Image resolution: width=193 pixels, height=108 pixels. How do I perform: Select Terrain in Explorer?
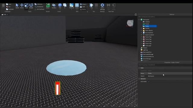pos(147,24)
